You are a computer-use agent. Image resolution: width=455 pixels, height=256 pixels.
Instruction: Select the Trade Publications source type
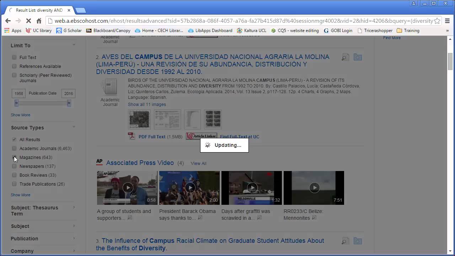[14, 184]
